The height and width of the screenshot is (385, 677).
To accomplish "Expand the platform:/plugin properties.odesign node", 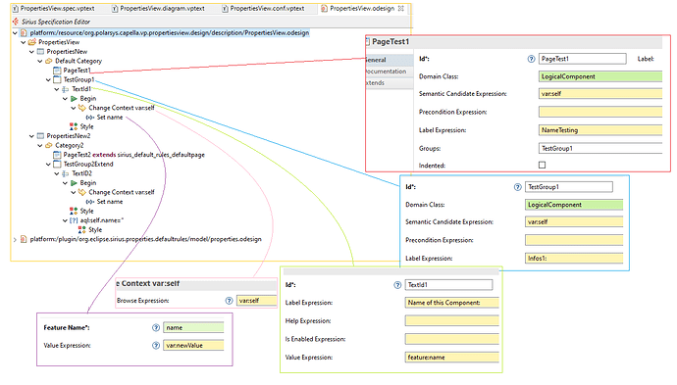I will [x=15, y=239].
